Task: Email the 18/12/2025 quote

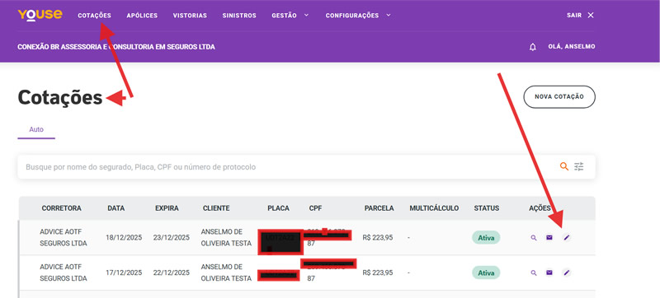Action: (x=549, y=238)
